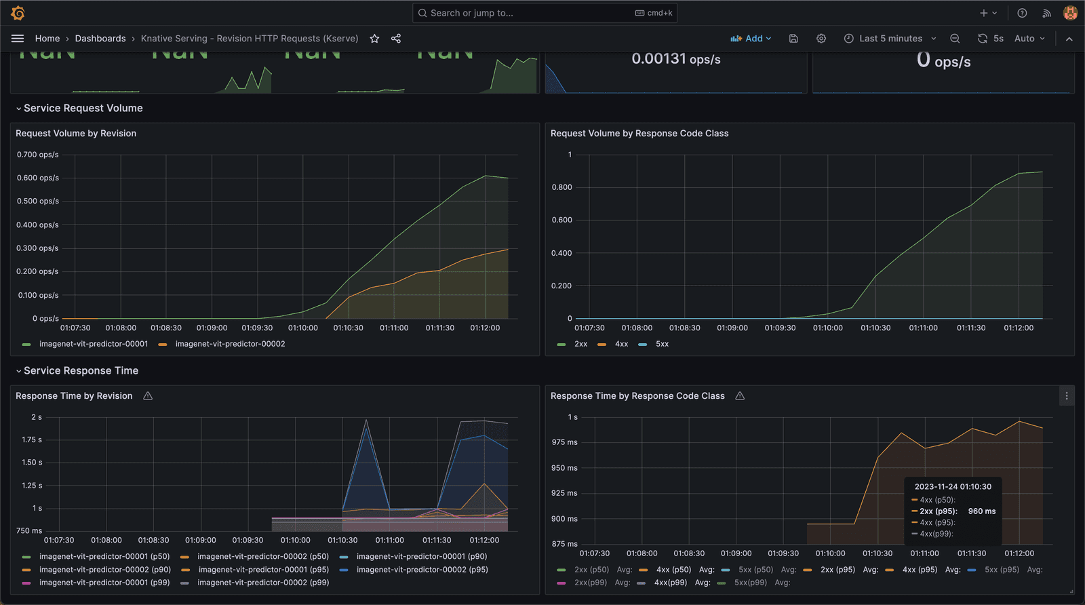Image resolution: width=1085 pixels, height=605 pixels.
Task: Open the help question mark icon
Action: click(1022, 13)
